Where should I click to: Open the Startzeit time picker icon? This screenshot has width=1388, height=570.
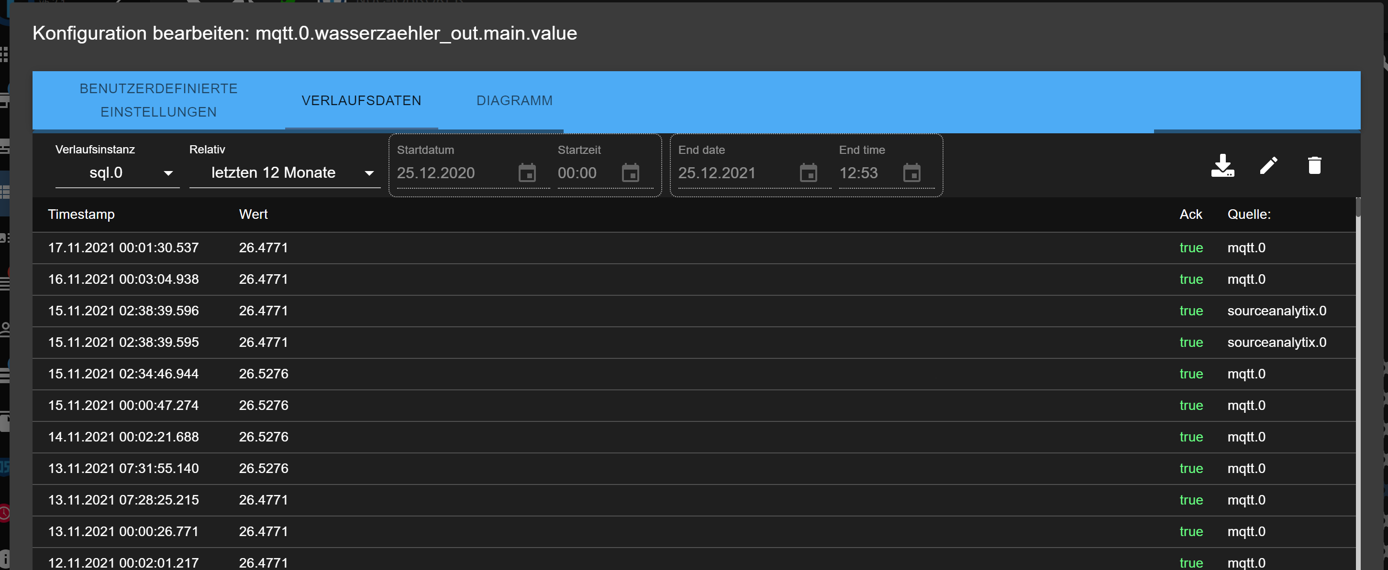point(630,173)
